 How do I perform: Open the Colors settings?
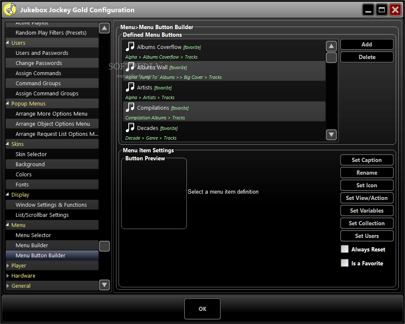tap(52, 174)
